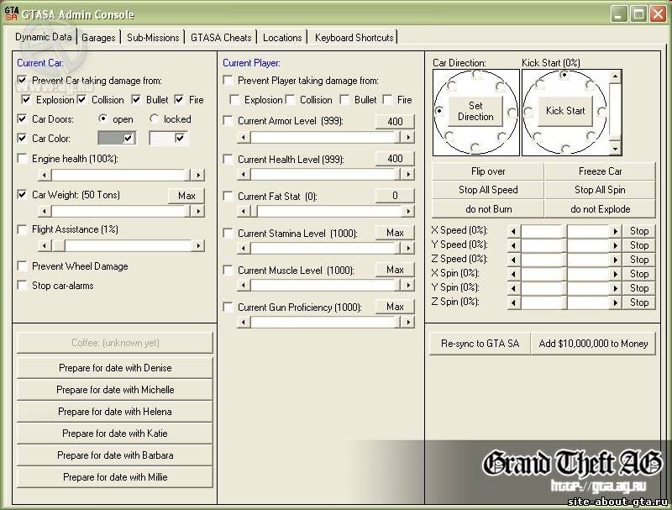The height and width of the screenshot is (510, 672).
Task: Switch to the Locations tab
Action: coord(282,37)
